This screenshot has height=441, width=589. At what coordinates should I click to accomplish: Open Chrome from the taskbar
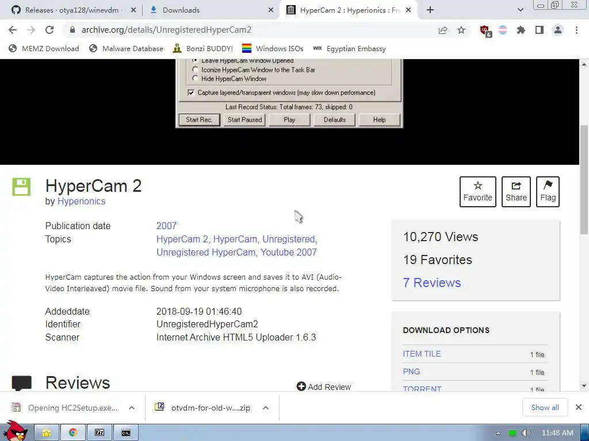73,433
